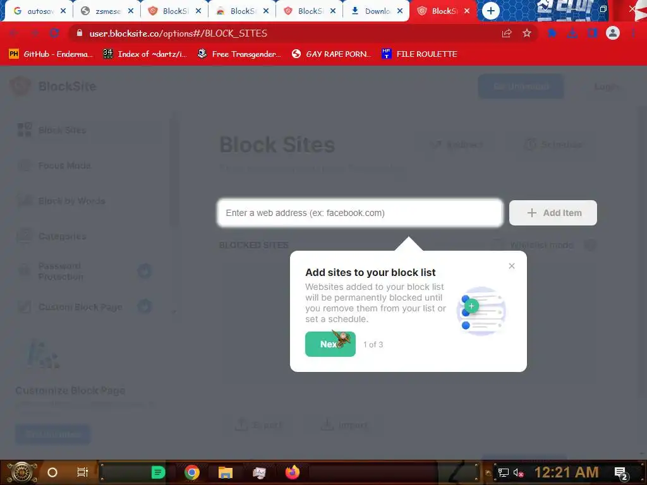Open the Chrome three-dot menu
Image resolution: width=647 pixels, height=485 pixels.
[x=633, y=33]
